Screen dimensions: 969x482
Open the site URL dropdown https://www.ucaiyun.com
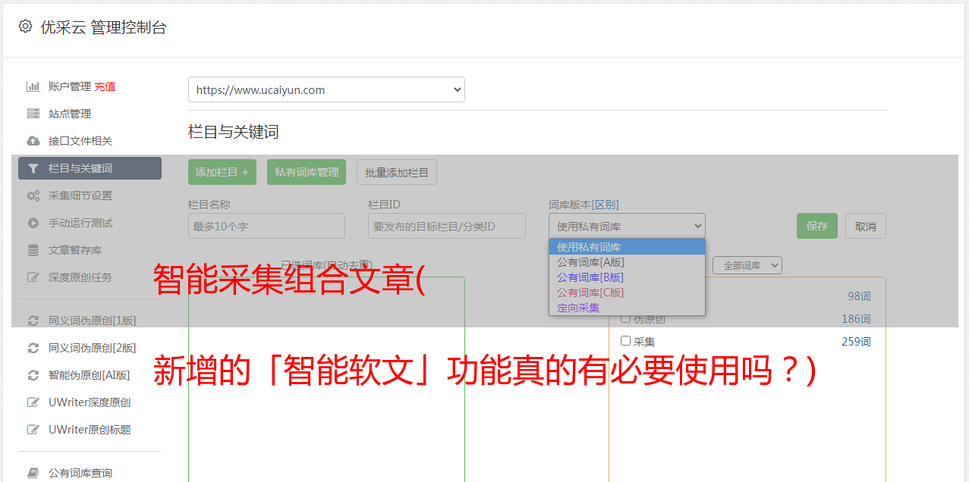point(326,89)
